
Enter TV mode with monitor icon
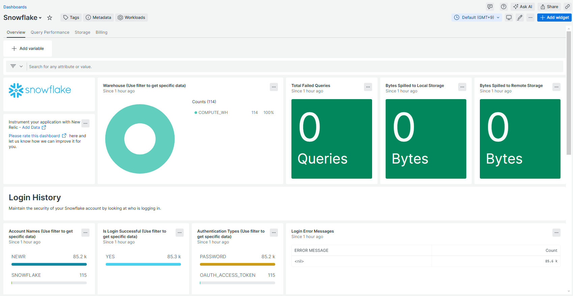pos(509,18)
